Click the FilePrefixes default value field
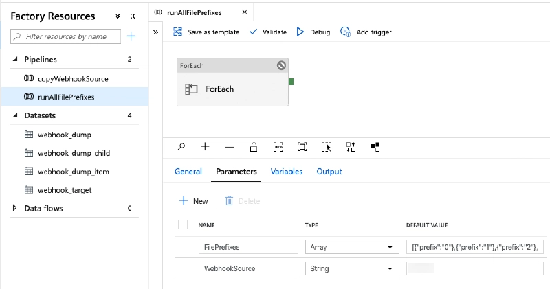Image resolution: width=550 pixels, height=289 pixels. [475, 247]
